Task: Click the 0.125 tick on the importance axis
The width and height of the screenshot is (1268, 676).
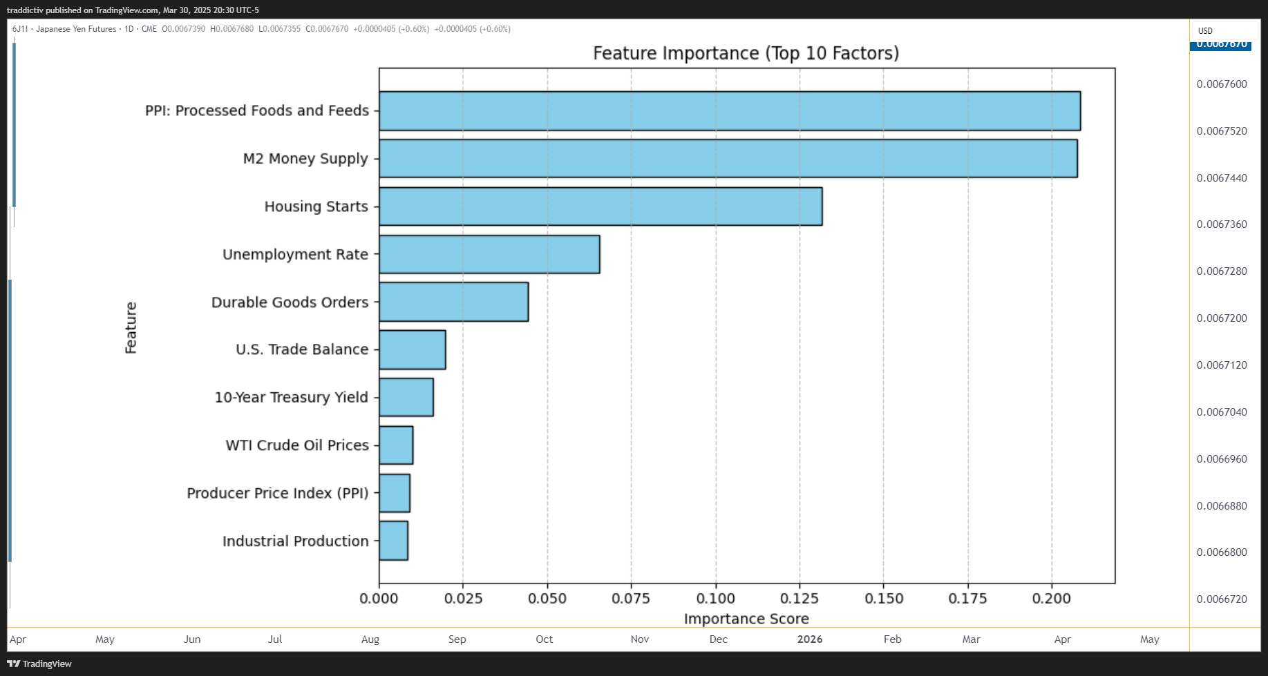Action: [799, 599]
